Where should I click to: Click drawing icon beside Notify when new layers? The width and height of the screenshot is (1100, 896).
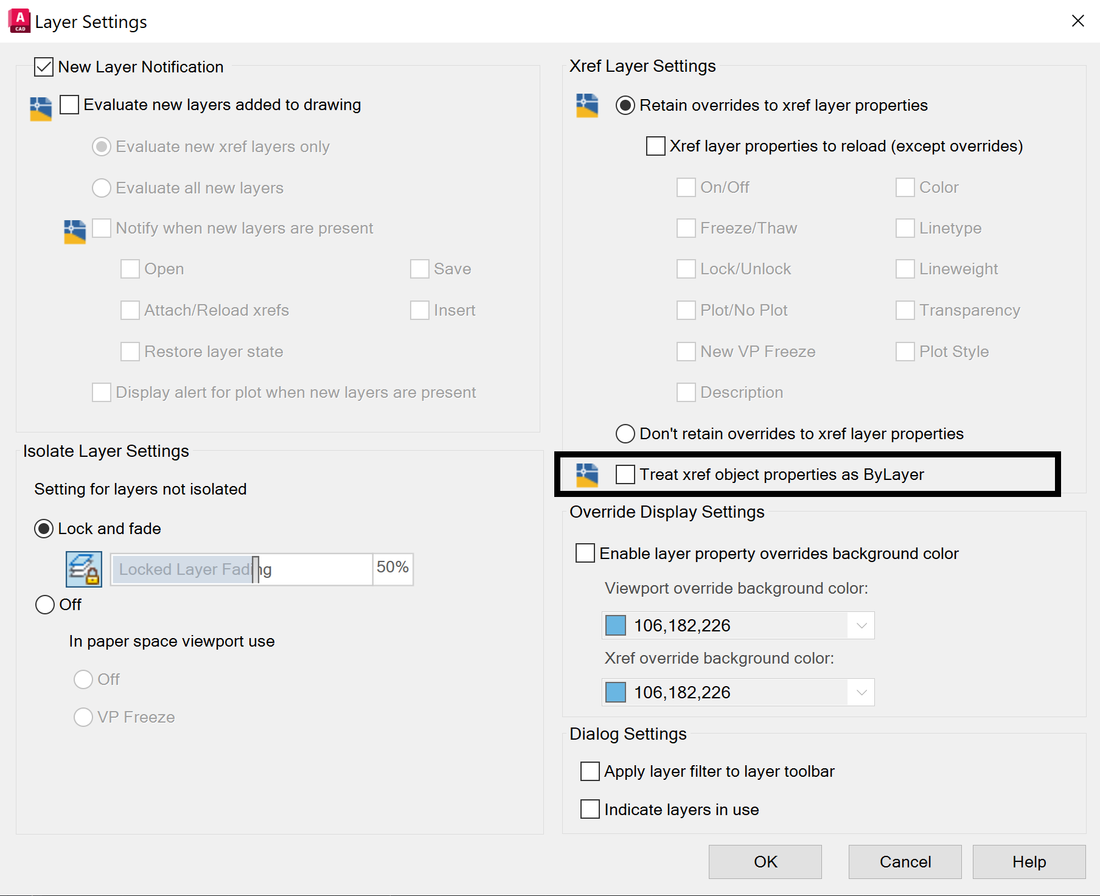tap(75, 232)
